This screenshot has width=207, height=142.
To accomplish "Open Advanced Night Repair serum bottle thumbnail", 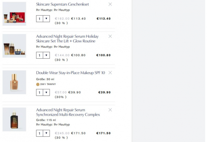I will click(x=14, y=119).
